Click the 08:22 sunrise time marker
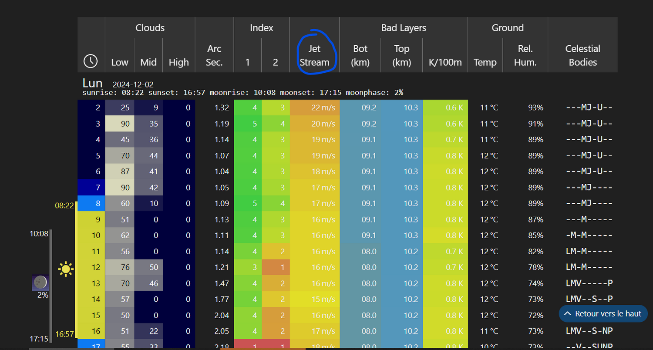The height and width of the screenshot is (350, 653). point(64,205)
